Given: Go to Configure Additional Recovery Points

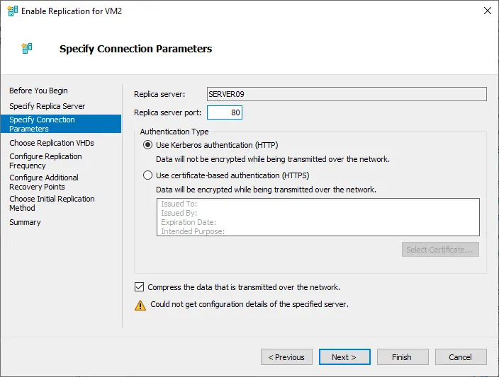Looking at the screenshot, I should (44, 182).
